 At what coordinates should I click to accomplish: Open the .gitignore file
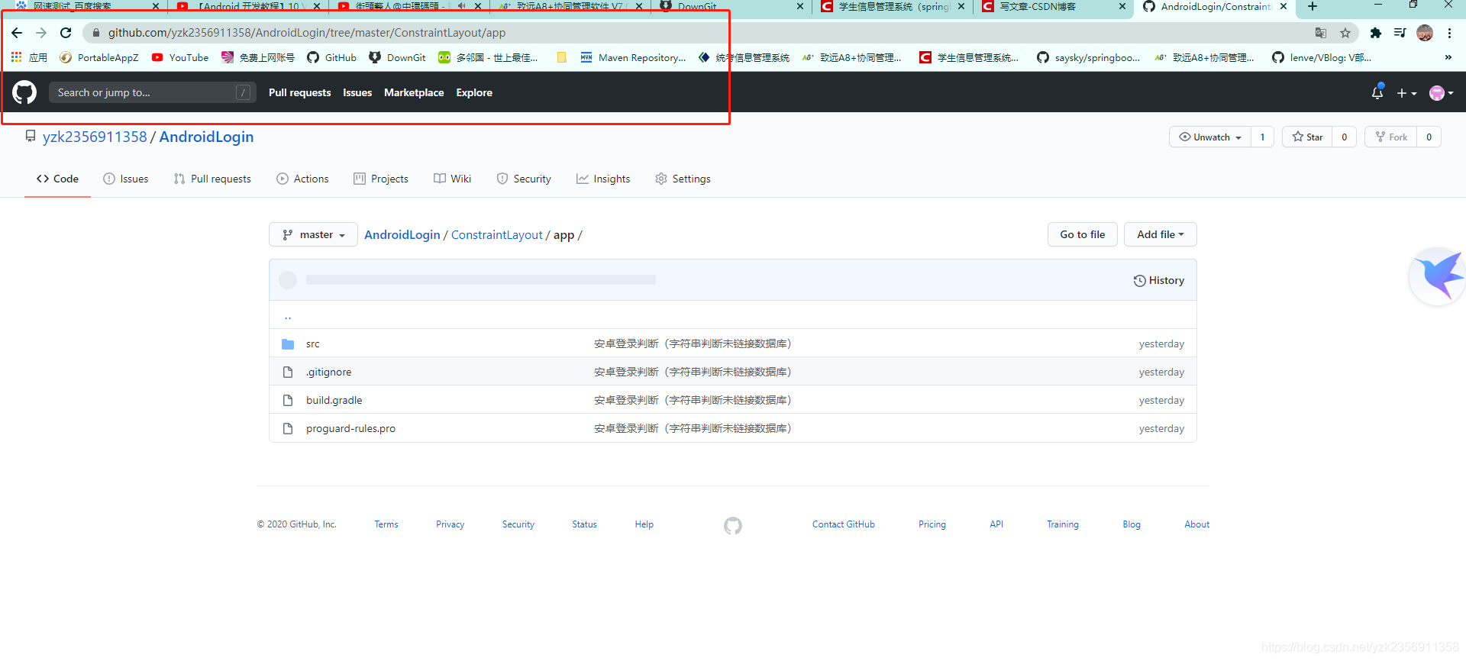[329, 372]
